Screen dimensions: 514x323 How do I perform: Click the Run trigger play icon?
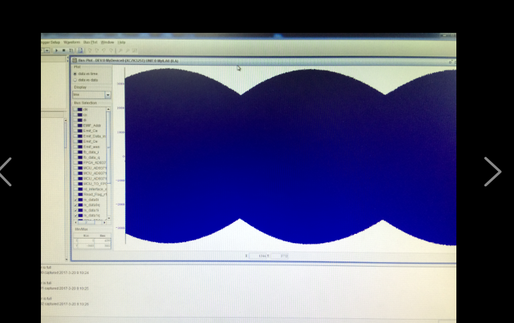pyautogui.click(x=56, y=50)
